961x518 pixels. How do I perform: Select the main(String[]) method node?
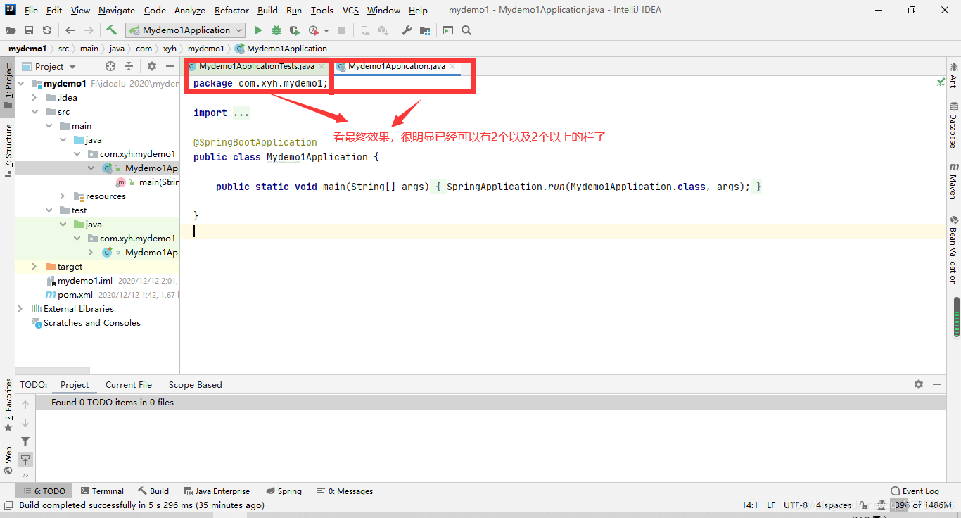[x=159, y=182]
